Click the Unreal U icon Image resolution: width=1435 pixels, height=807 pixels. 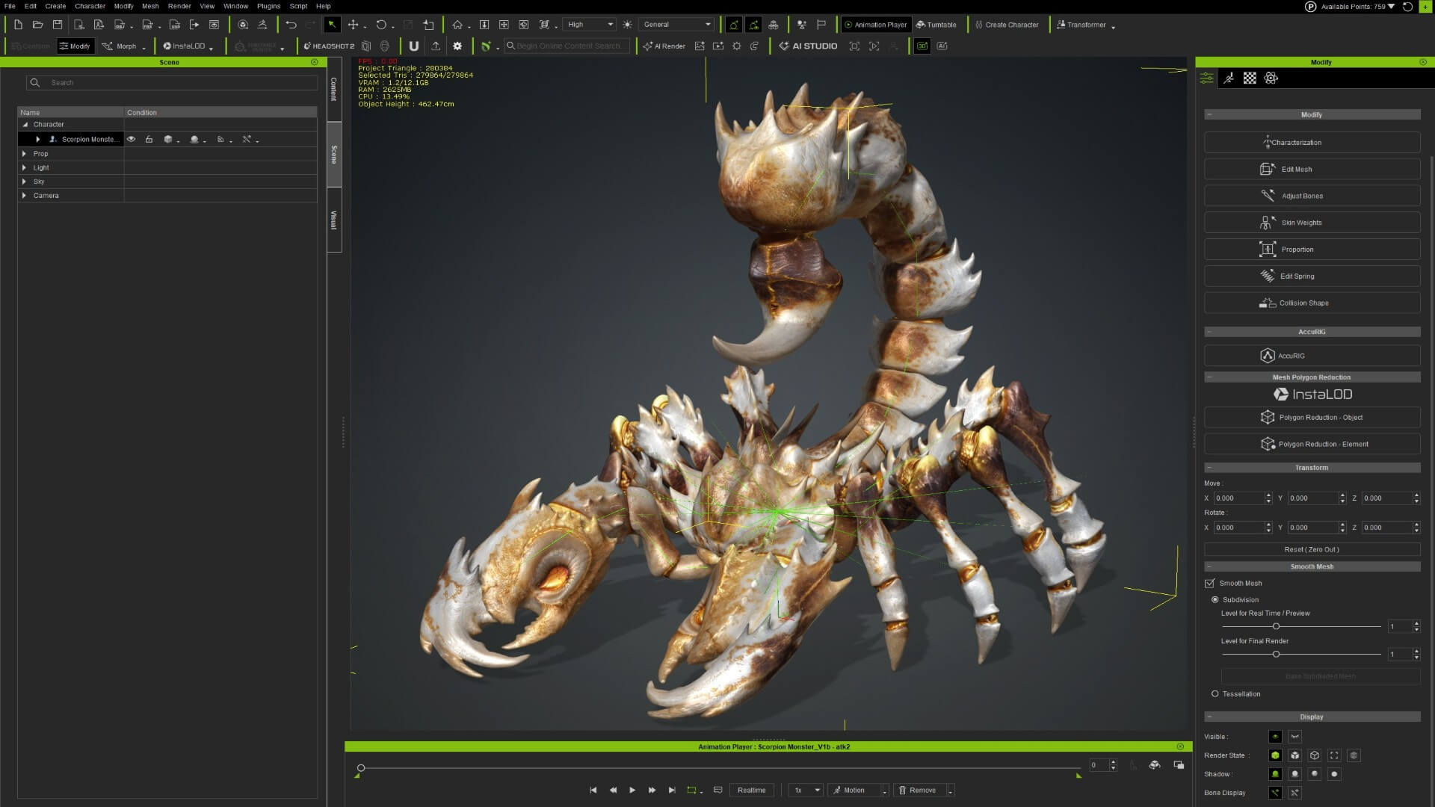[x=413, y=46]
